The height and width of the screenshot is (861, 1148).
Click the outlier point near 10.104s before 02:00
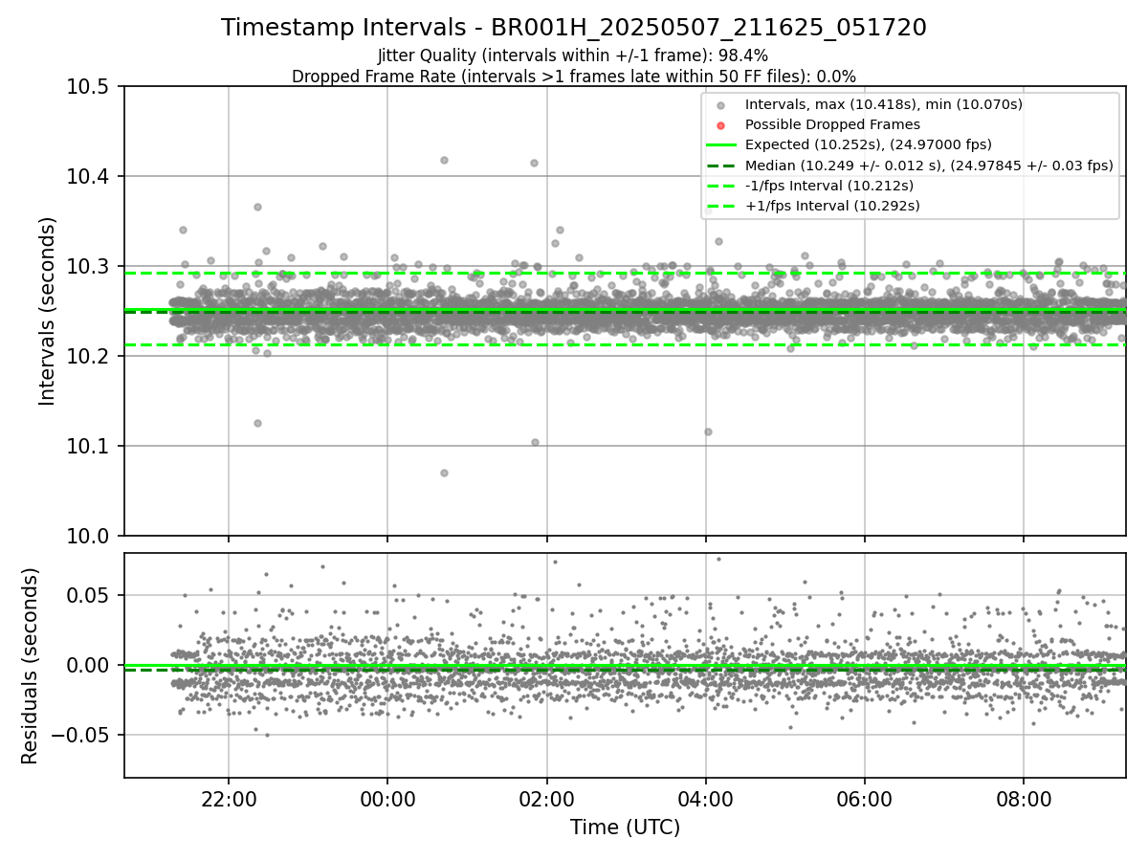point(535,442)
